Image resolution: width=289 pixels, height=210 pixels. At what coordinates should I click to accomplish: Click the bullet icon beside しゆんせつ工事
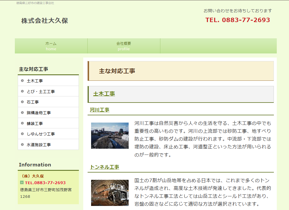22,134
